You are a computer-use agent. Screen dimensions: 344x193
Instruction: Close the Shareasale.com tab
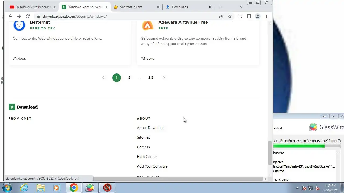[158, 7]
